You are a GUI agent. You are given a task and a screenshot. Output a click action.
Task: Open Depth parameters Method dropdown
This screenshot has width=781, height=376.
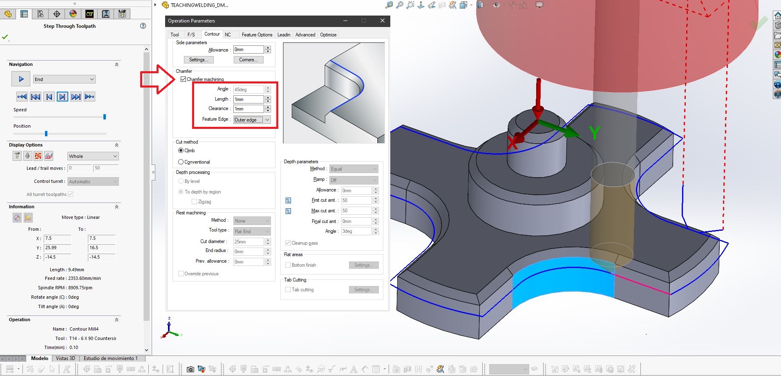pyautogui.click(x=354, y=169)
